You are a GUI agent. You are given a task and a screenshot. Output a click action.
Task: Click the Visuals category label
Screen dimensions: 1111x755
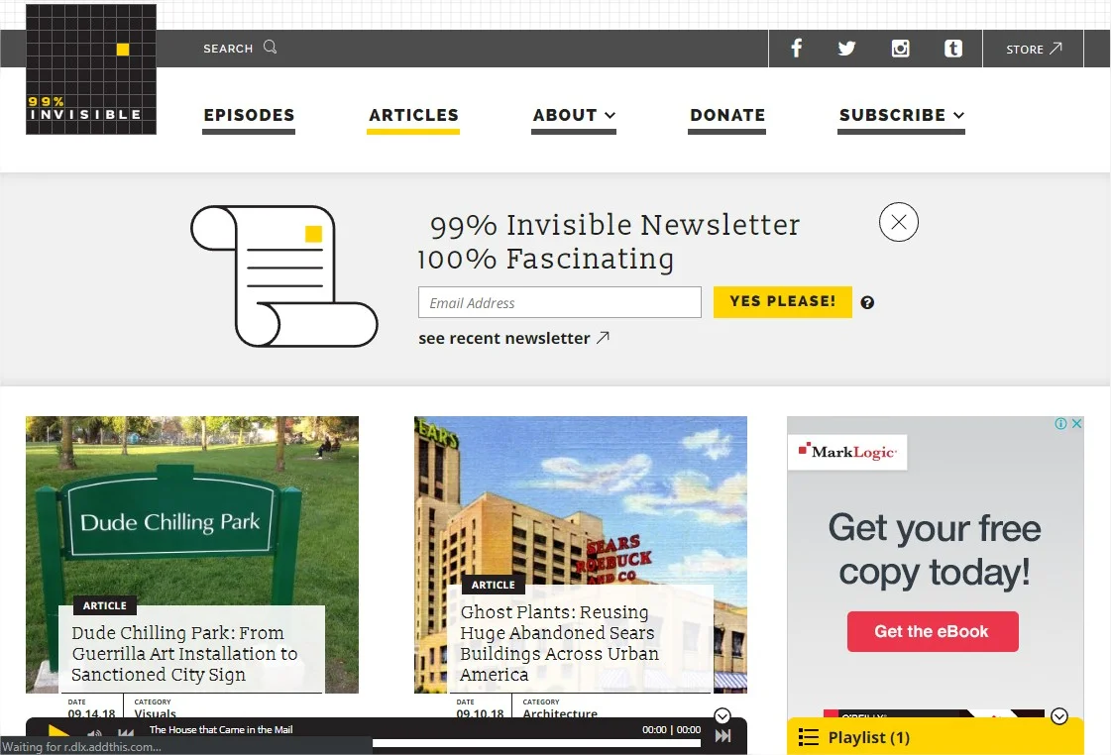(156, 713)
